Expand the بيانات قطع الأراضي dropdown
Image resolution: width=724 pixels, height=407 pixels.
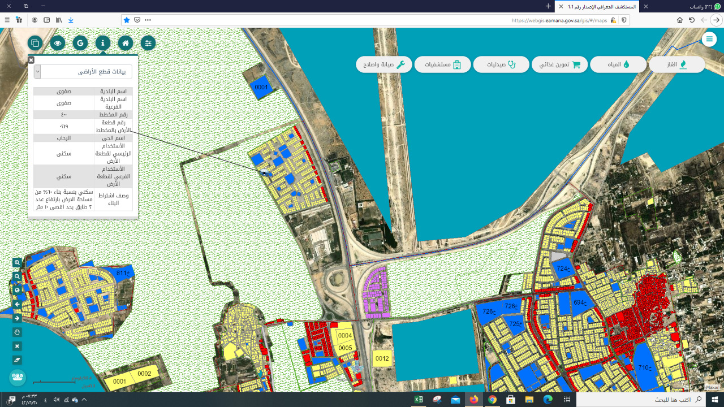point(37,71)
